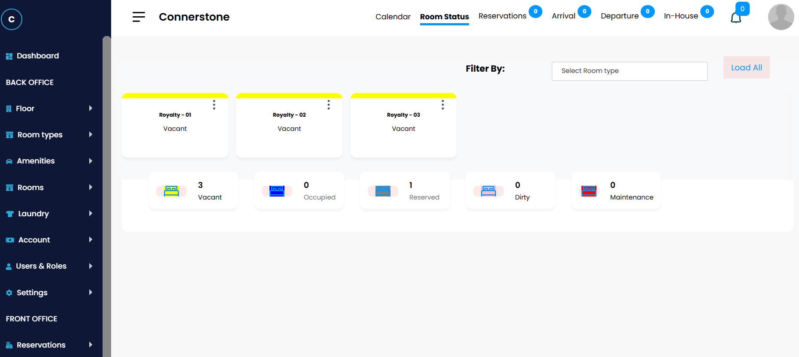Open the Users & Roles sidebar item

pyautogui.click(x=41, y=266)
